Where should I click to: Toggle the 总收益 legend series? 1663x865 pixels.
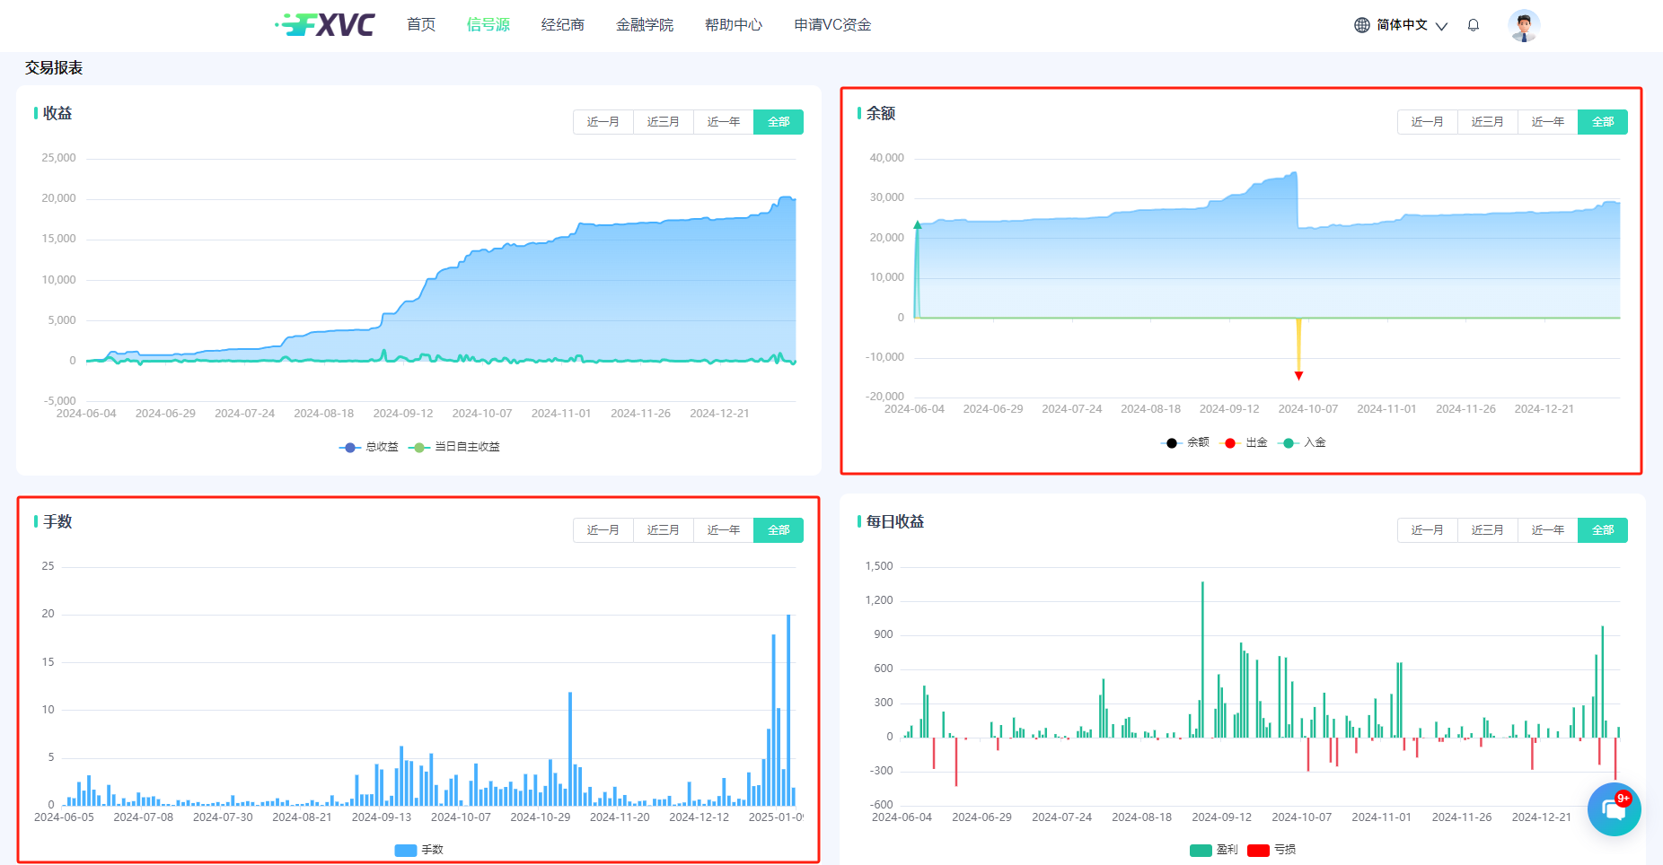pyautogui.click(x=368, y=447)
